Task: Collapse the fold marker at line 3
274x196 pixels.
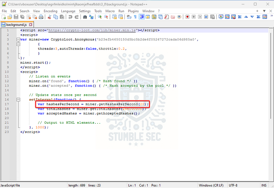Action: coord(18,39)
